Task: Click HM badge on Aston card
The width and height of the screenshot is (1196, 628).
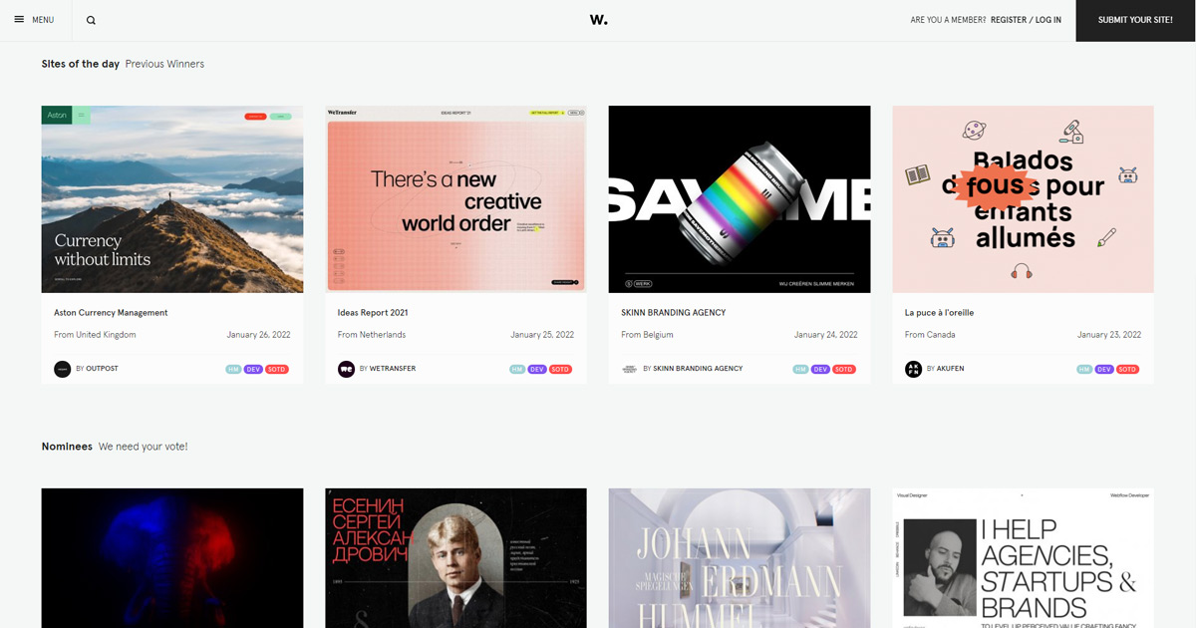Action: point(233,369)
